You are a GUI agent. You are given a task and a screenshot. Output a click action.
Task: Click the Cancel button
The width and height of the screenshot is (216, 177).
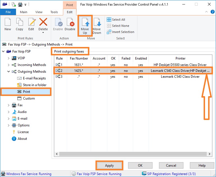coord(171,166)
